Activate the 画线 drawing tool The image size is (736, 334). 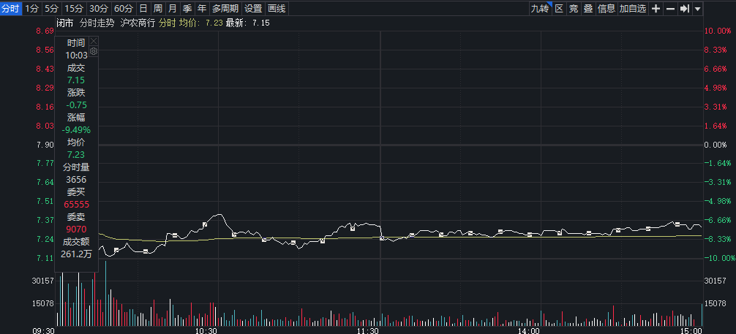[x=277, y=9]
